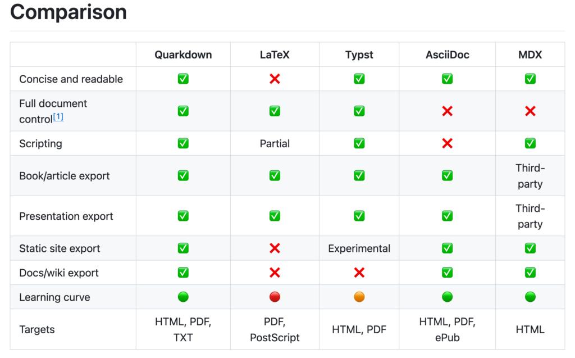Screen dimensions: 575x358
Task: Click MDX red cross for Full document control
Action: 530,111
